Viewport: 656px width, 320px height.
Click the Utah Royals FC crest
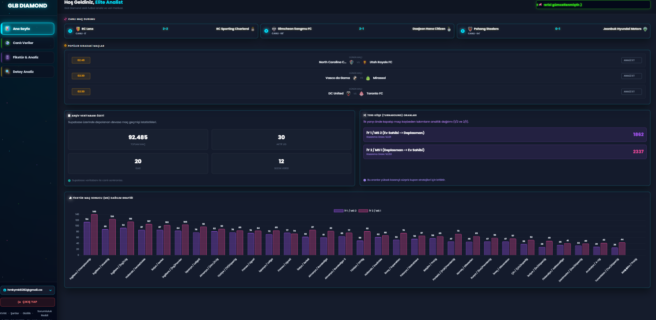(365, 62)
